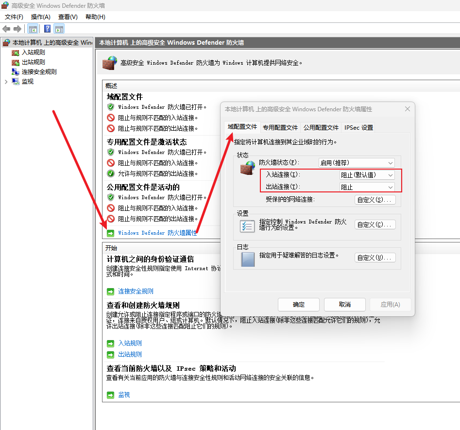Viewport: 460px width, 430px height.
Task: Select the 连接安全规则 icon in tree
Action: point(16,72)
